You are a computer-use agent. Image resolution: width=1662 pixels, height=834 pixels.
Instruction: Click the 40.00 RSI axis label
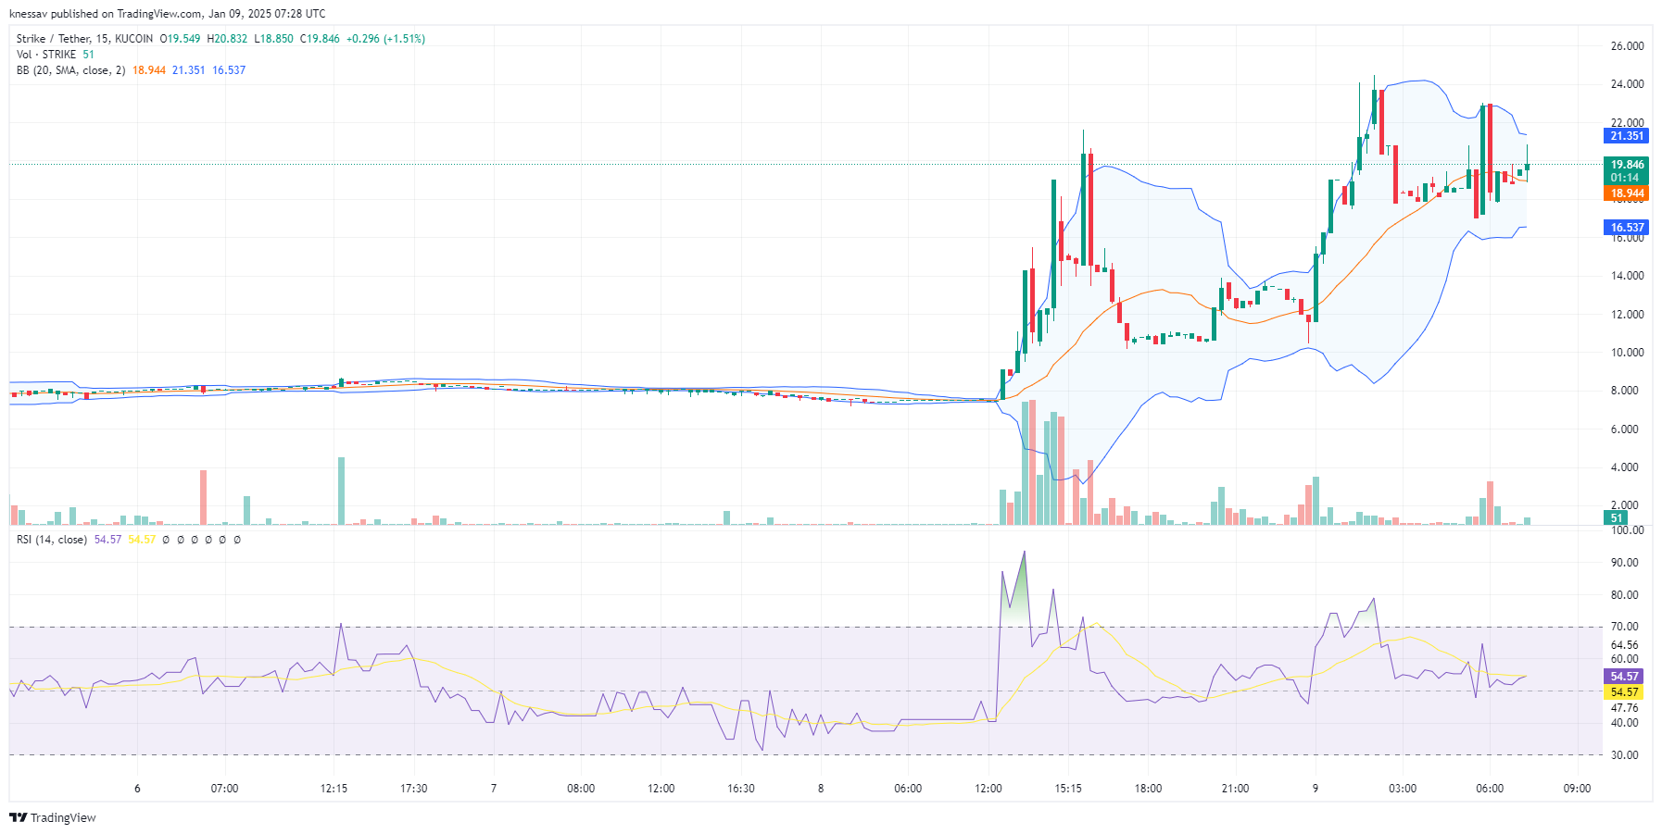(1624, 723)
